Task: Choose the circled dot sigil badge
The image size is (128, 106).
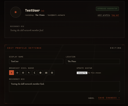Action: 23,73
